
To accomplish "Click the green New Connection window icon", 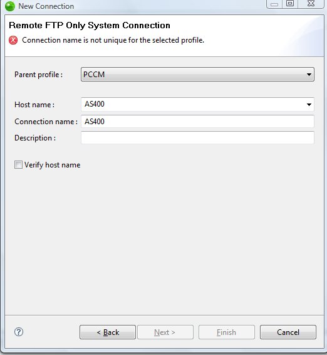I will (x=10, y=6).
